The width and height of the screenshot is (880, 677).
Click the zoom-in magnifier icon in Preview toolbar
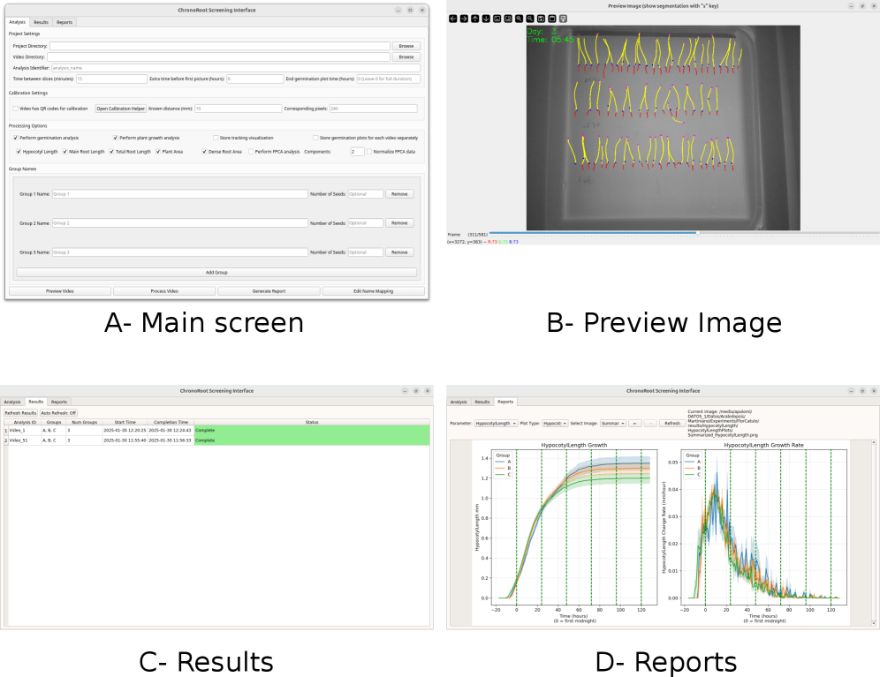tap(520, 19)
